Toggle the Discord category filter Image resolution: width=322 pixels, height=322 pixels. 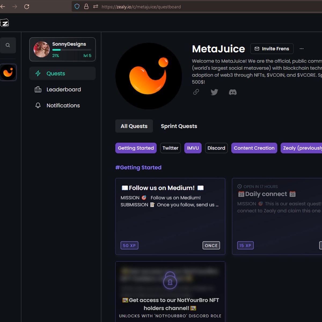click(216, 148)
